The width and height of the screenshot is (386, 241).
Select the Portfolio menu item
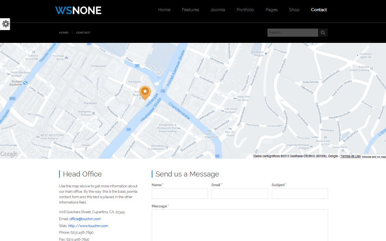tap(245, 10)
